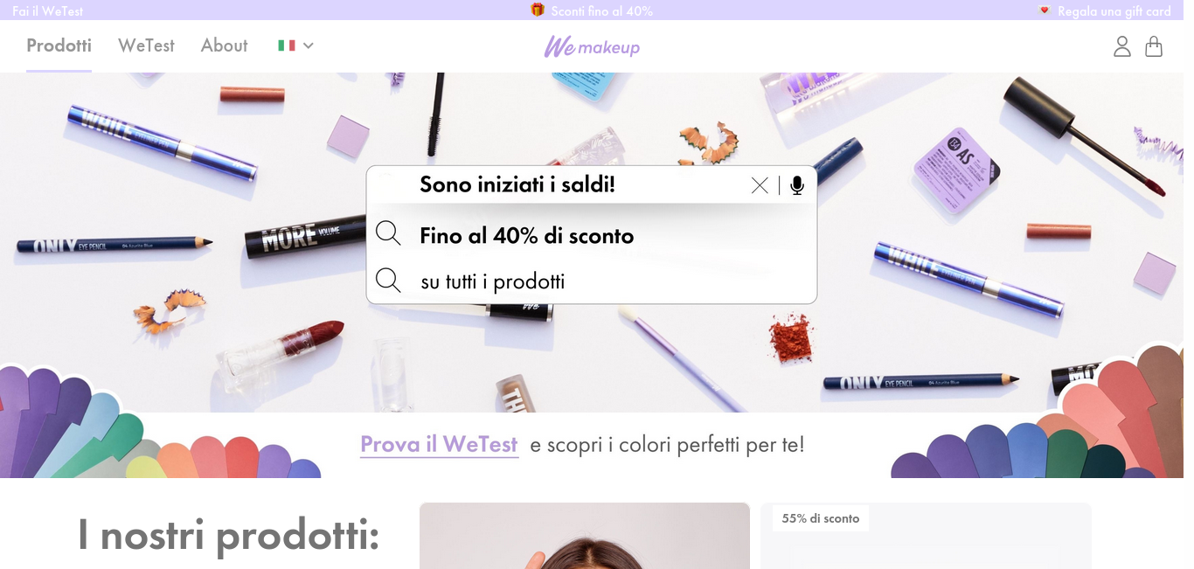Open "Regala una gift card" link
The width and height of the screenshot is (1194, 569).
(1114, 10)
